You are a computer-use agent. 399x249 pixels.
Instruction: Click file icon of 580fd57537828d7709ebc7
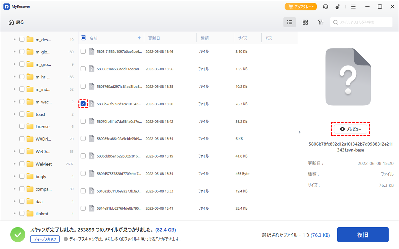click(92, 174)
